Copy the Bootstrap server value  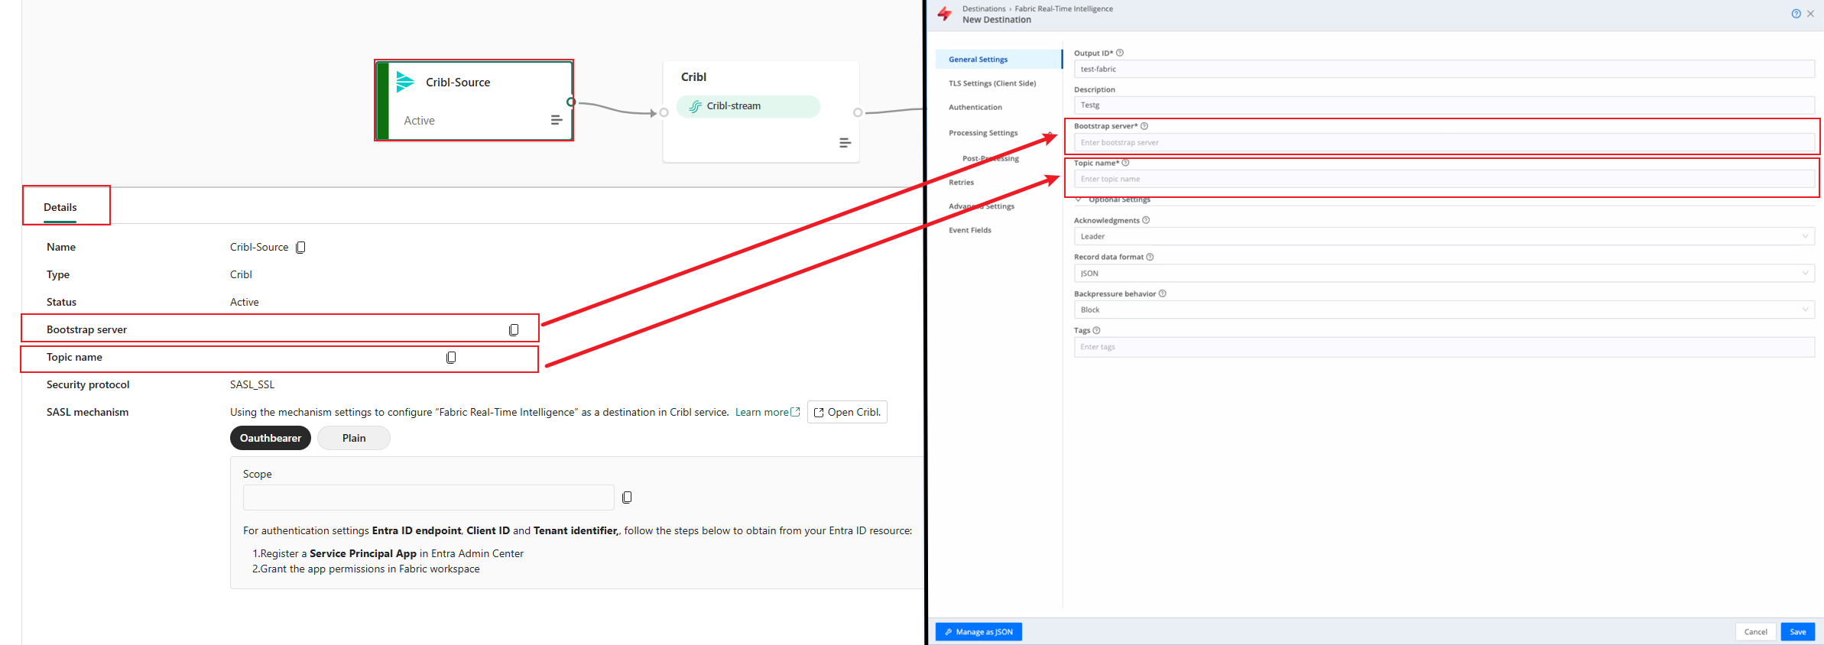(x=514, y=329)
